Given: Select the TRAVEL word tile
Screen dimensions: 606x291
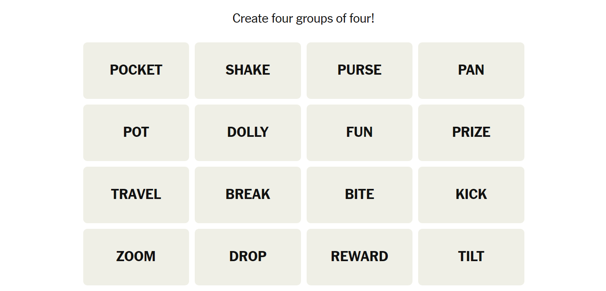Looking at the screenshot, I should (136, 195).
